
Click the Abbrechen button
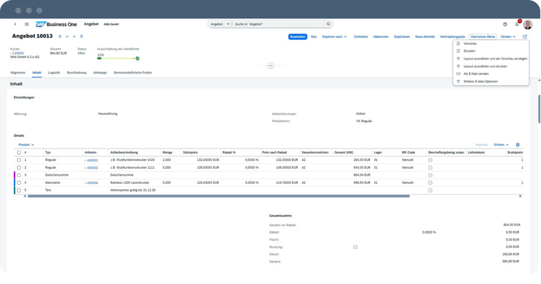[381, 36]
